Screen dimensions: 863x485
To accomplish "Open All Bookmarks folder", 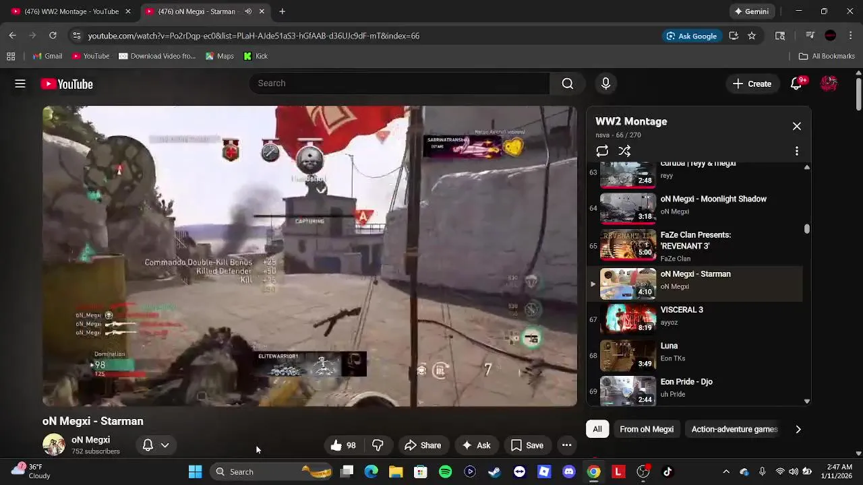I will pyautogui.click(x=827, y=56).
